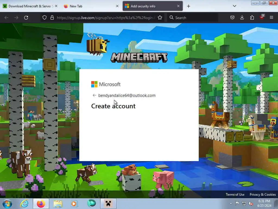Click the Microsoft logo
The width and height of the screenshot is (278, 209).
click(106, 84)
